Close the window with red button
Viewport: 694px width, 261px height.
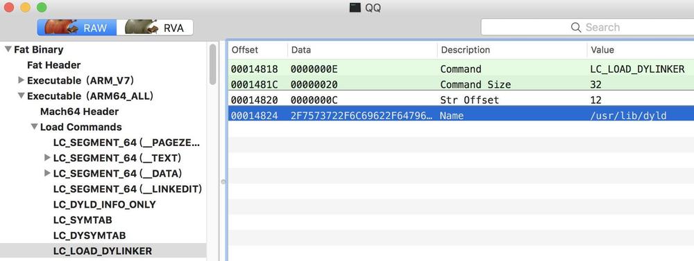(8, 8)
